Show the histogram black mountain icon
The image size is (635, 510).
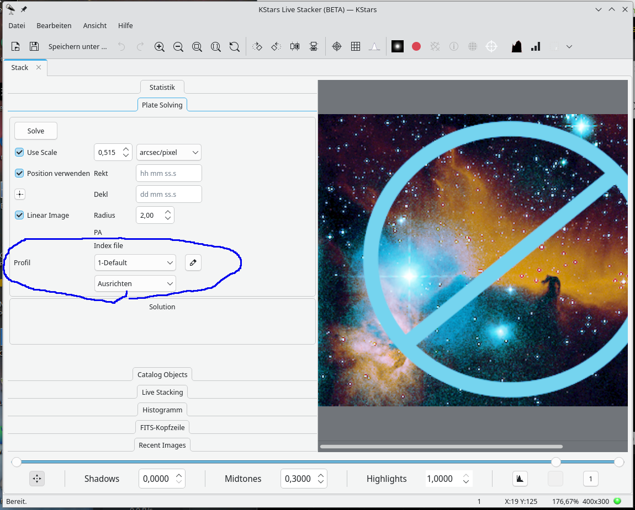tap(516, 46)
